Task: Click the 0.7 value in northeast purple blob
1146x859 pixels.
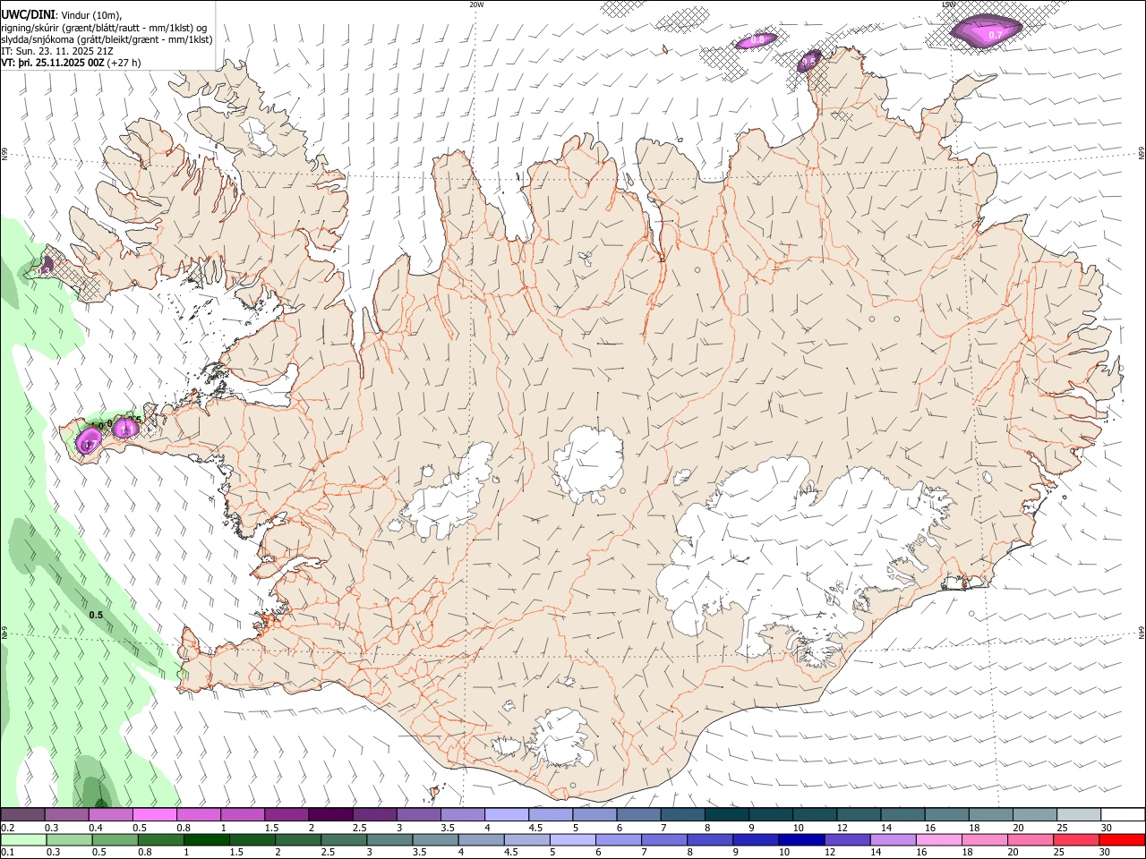Action: click(x=995, y=35)
